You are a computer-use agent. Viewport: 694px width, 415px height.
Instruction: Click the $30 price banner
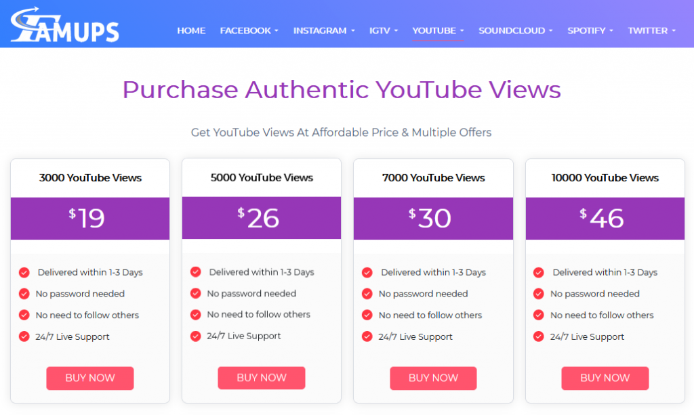click(433, 218)
